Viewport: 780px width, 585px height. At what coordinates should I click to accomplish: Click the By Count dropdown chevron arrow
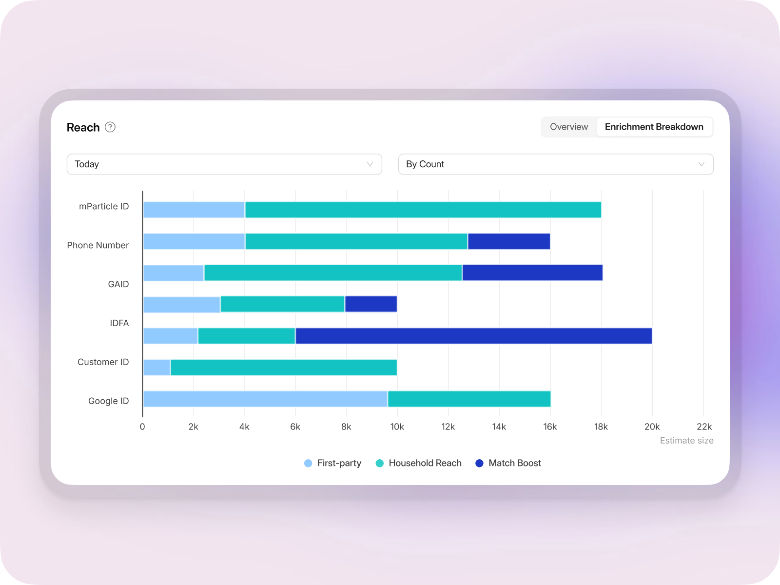tap(702, 164)
